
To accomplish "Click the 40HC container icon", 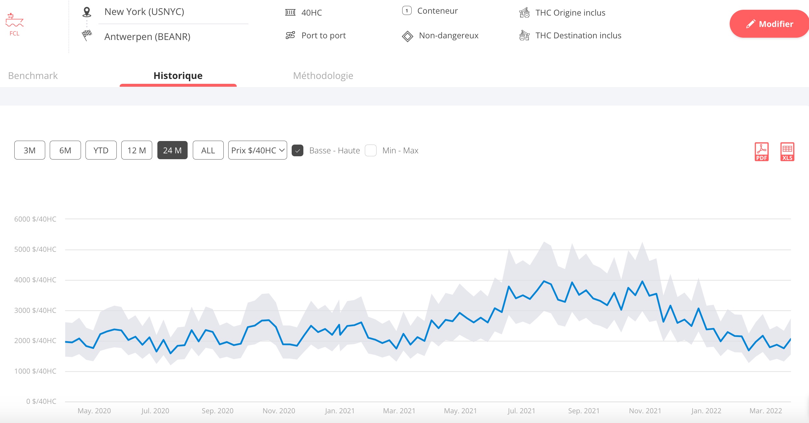I will pyautogui.click(x=290, y=12).
